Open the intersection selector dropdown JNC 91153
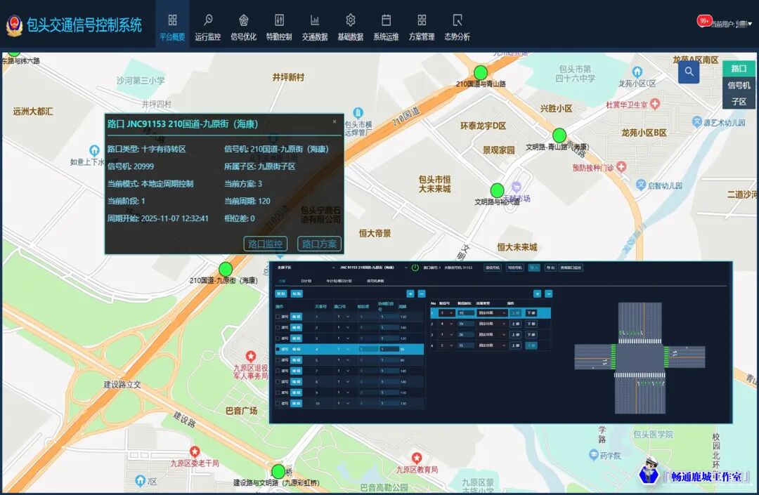759x495 pixels. [406, 268]
